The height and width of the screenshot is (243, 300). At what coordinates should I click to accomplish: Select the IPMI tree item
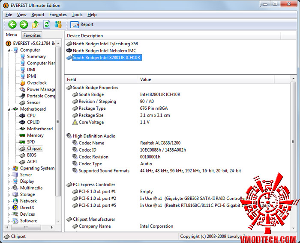(32, 76)
